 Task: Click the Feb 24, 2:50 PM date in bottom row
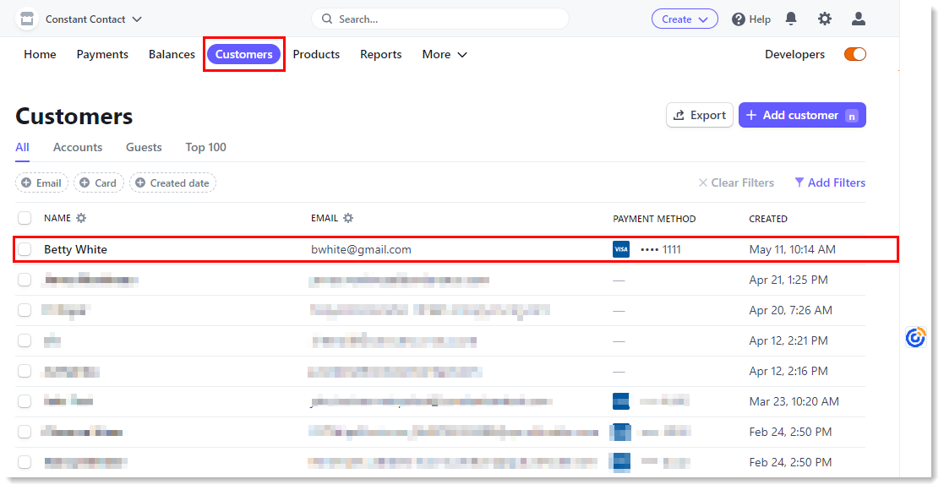point(790,462)
